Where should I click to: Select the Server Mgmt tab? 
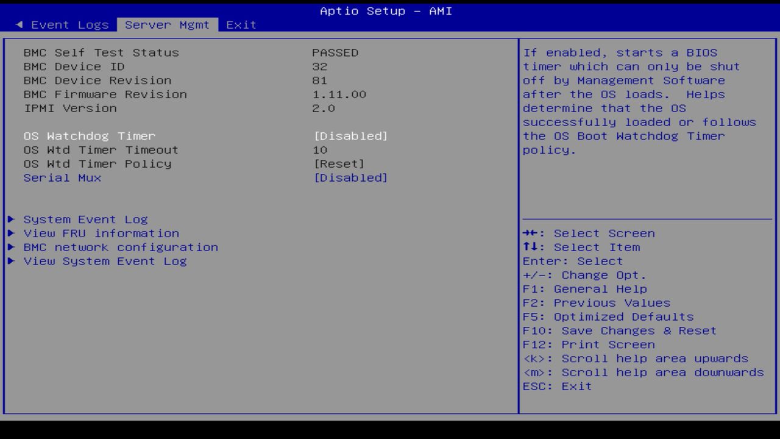[167, 24]
